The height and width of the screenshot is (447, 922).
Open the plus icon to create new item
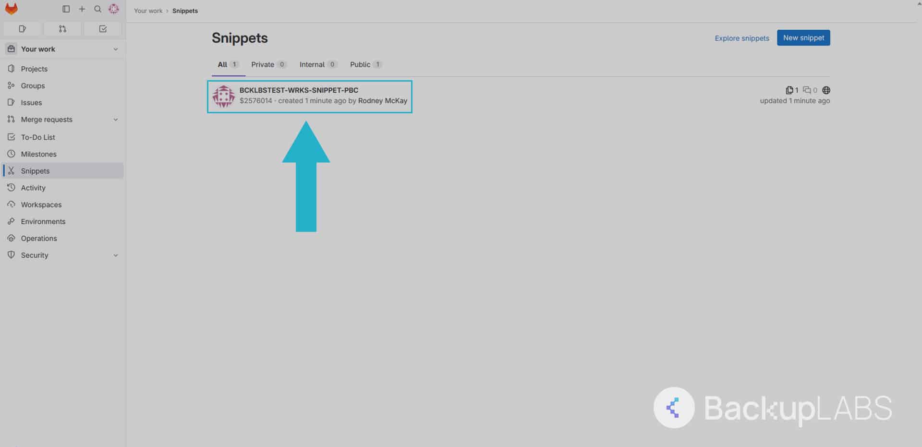(82, 9)
